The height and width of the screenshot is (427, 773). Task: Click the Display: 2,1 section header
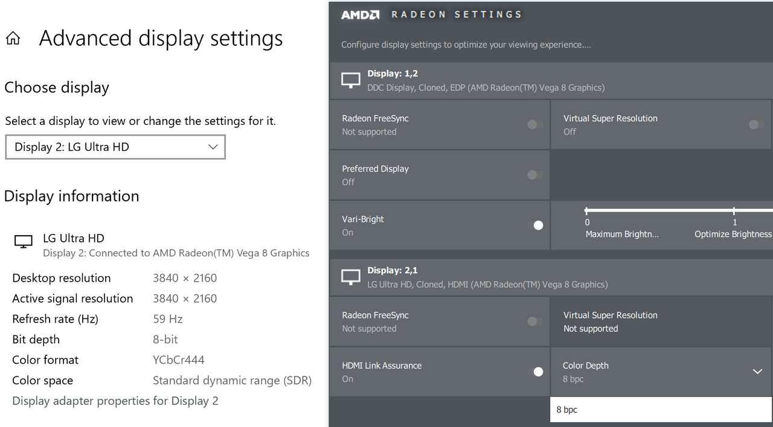tap(551, 277)
